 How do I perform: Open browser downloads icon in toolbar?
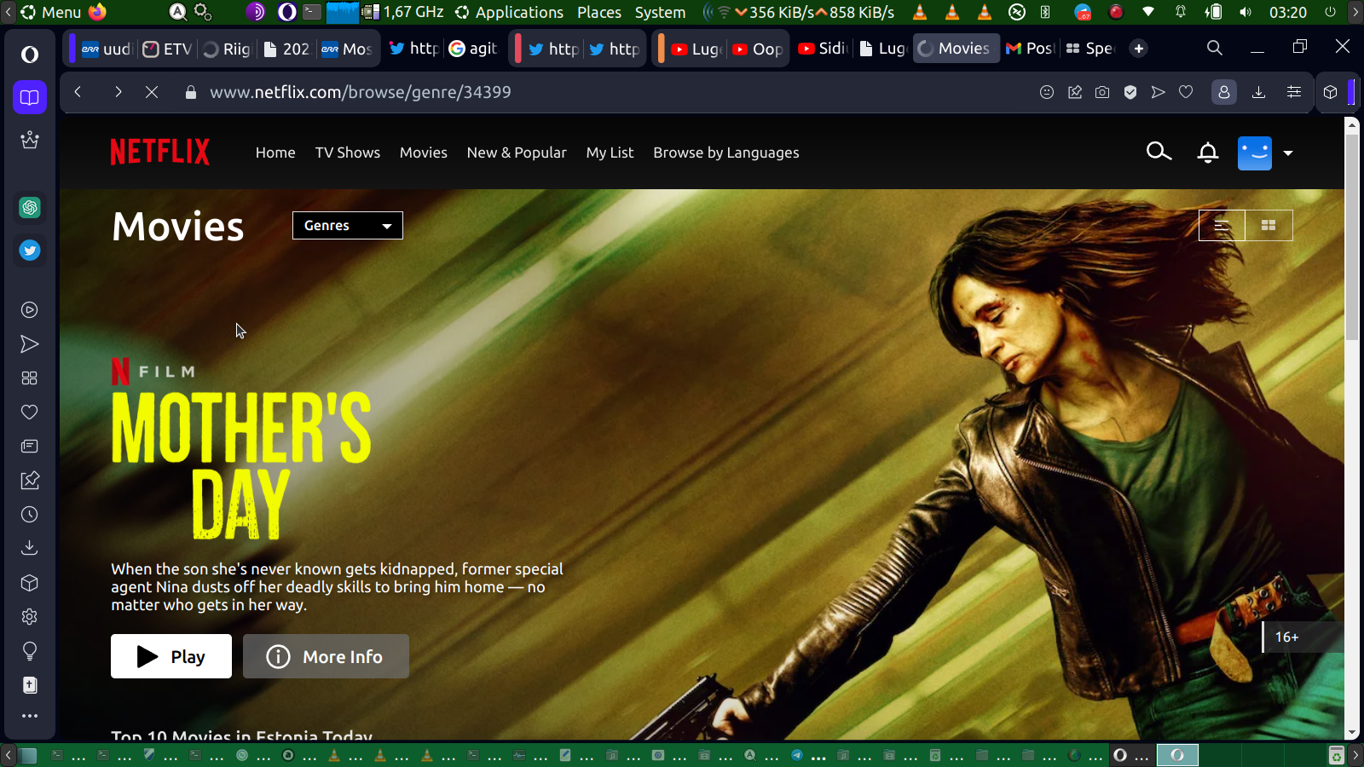click(1258, 92)
